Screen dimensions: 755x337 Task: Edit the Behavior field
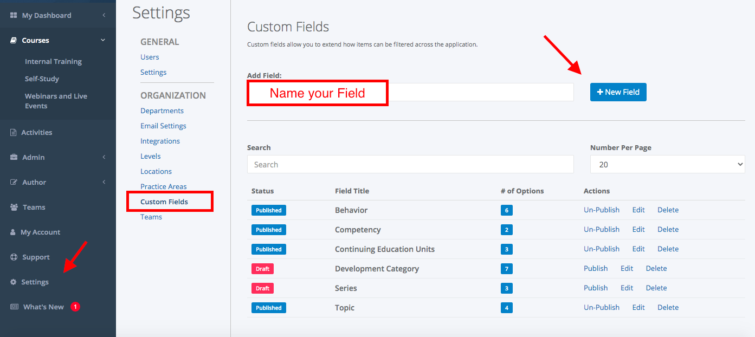[x=638, y=210]
